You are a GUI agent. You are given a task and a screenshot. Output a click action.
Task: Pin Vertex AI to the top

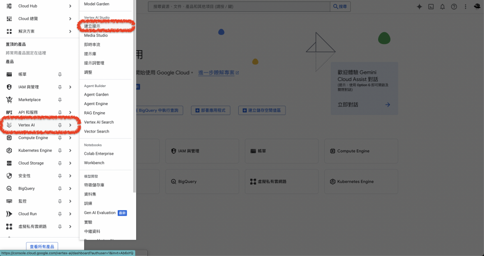[60, 125]
